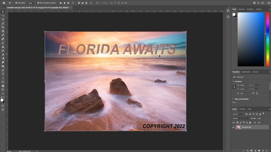Screen dimensions: 271x152
Task: Switch to the Paths tab
Action: 249,109
